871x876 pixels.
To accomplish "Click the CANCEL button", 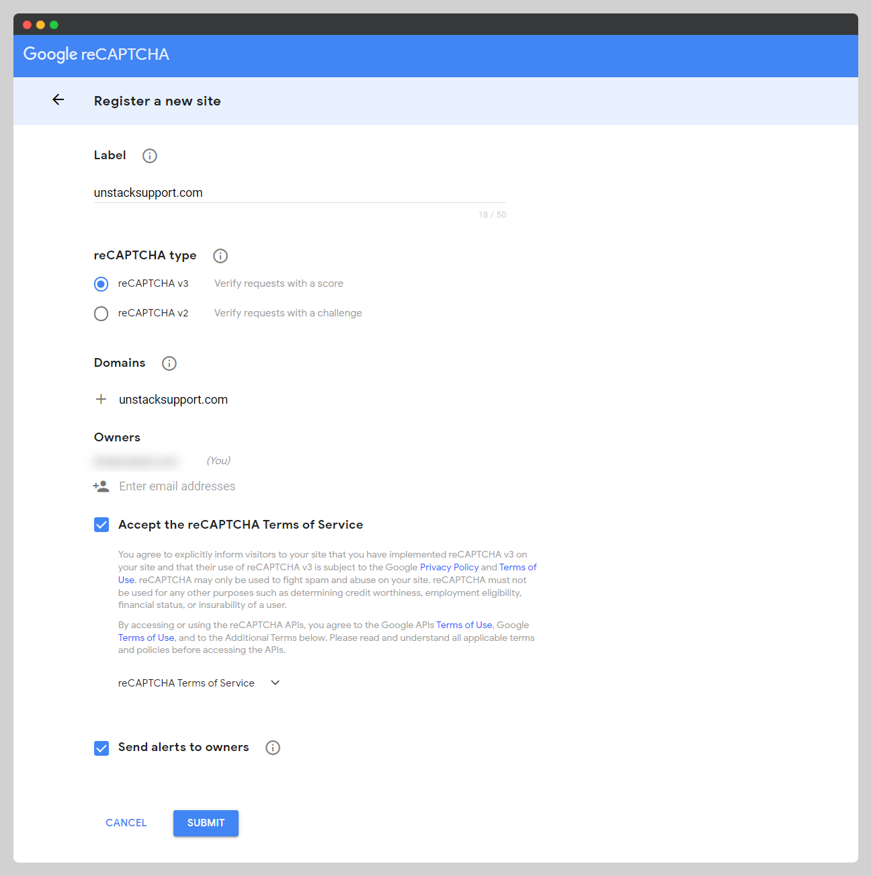I will (126, 822).
